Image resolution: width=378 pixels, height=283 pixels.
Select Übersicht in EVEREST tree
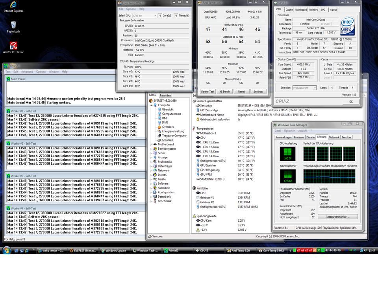point(168,110)
